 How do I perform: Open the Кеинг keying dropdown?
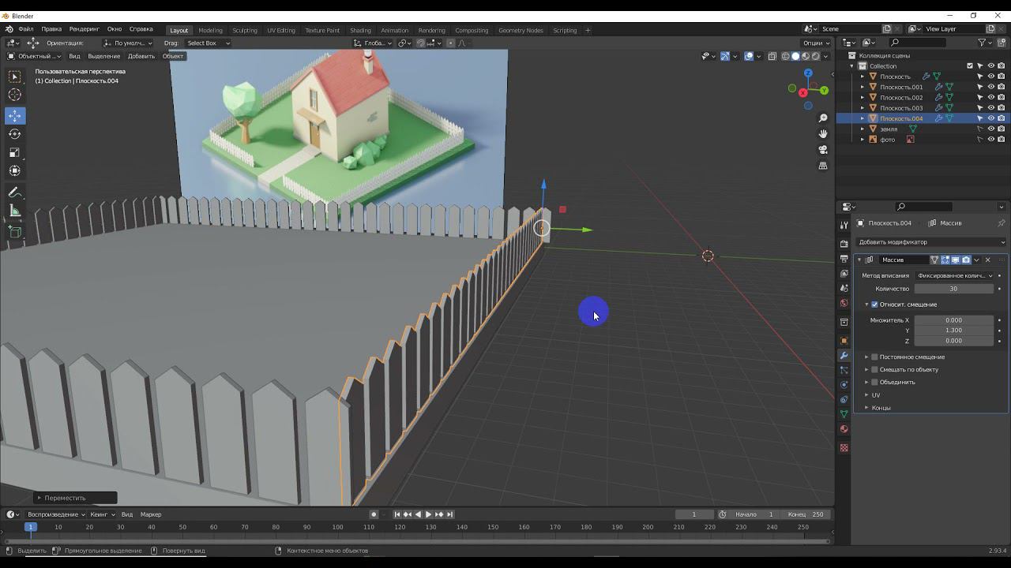102,514
